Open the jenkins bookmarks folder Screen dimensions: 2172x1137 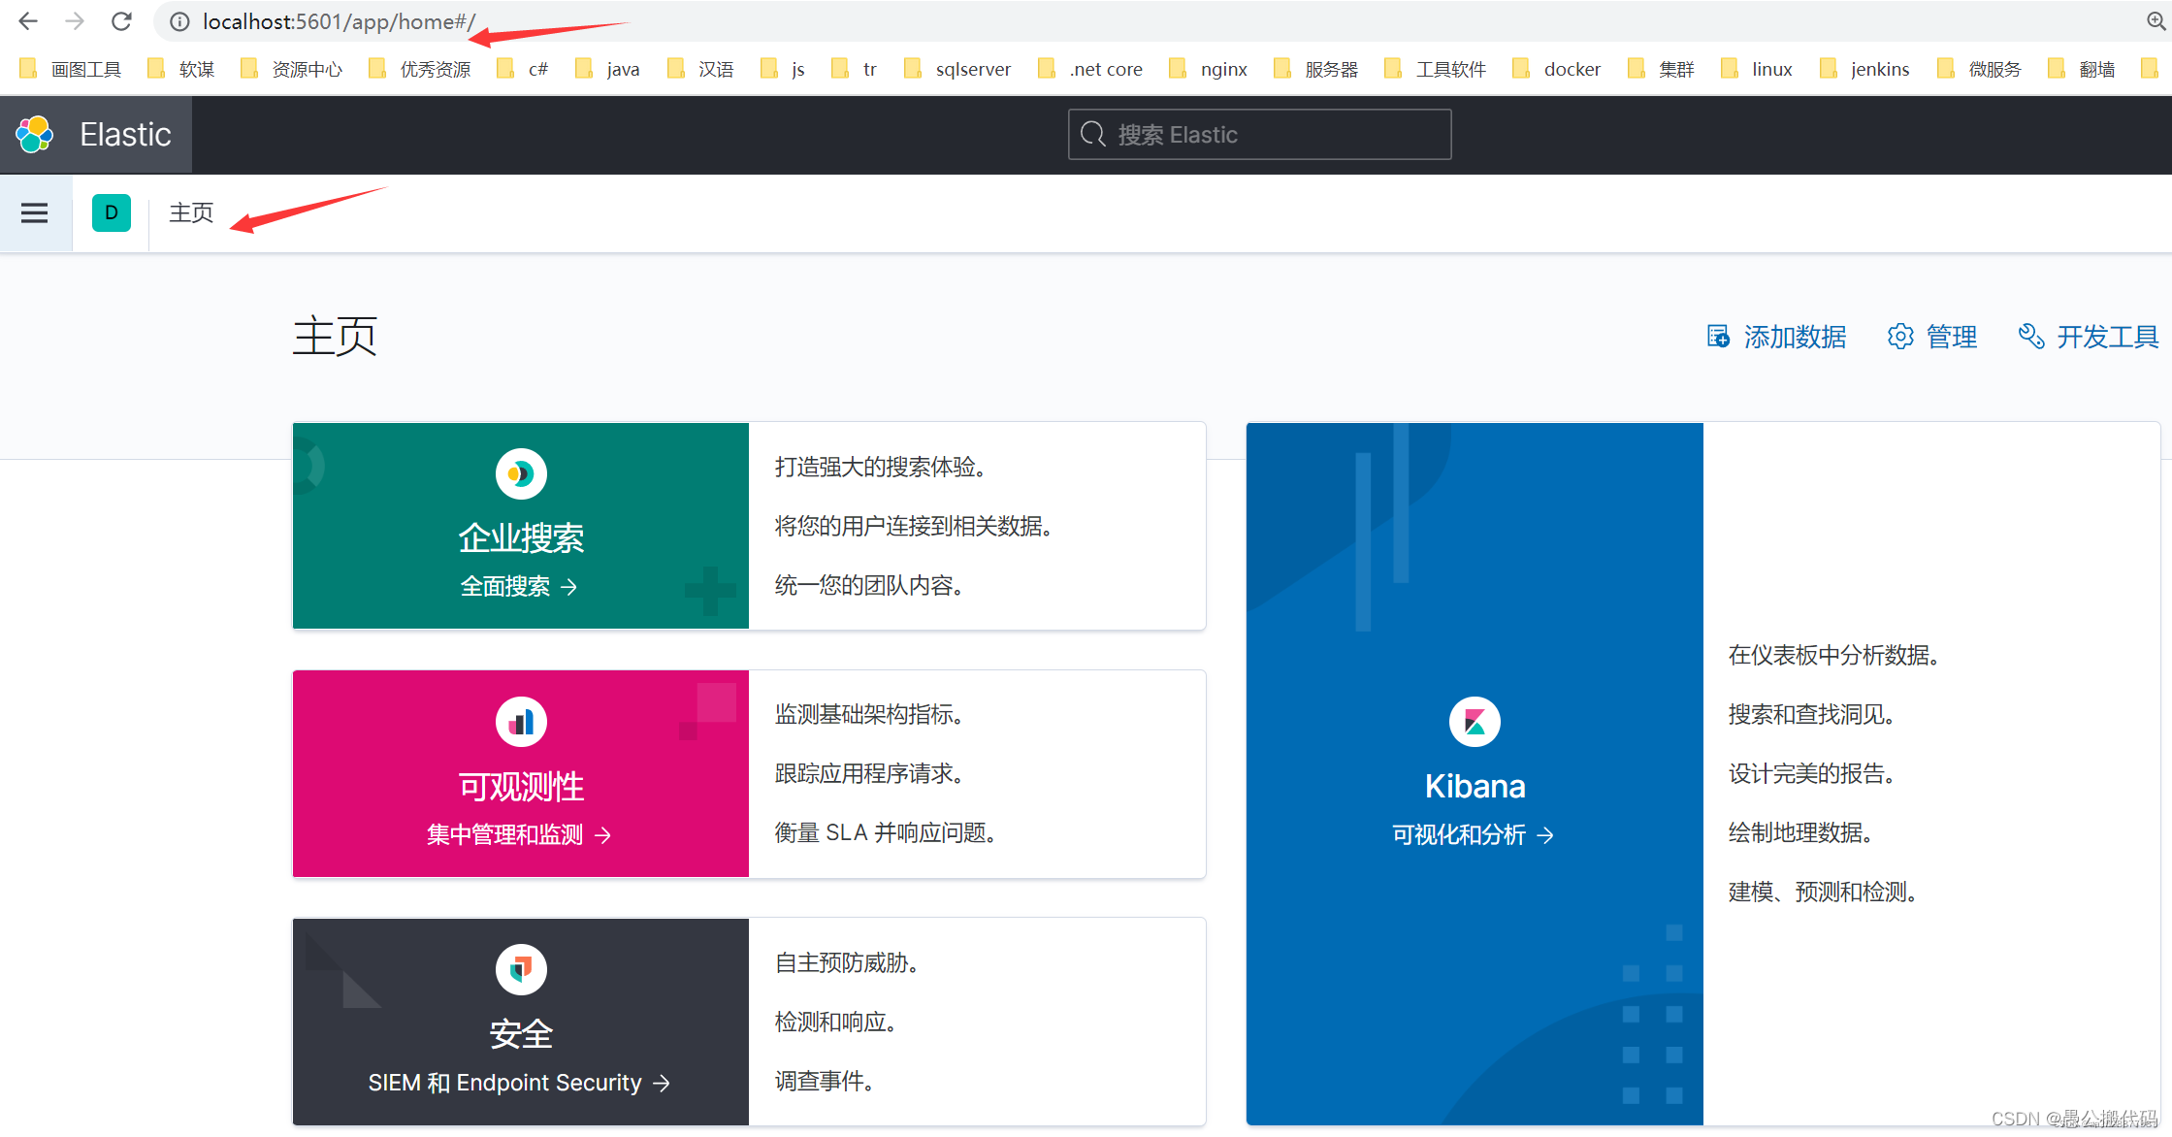pyautogui.click(x=1879, y=68)
